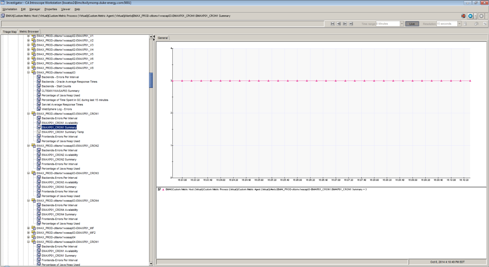Open the back-history dropdown arrow
This screenshot has height=267, width=489.
point(475,16)
